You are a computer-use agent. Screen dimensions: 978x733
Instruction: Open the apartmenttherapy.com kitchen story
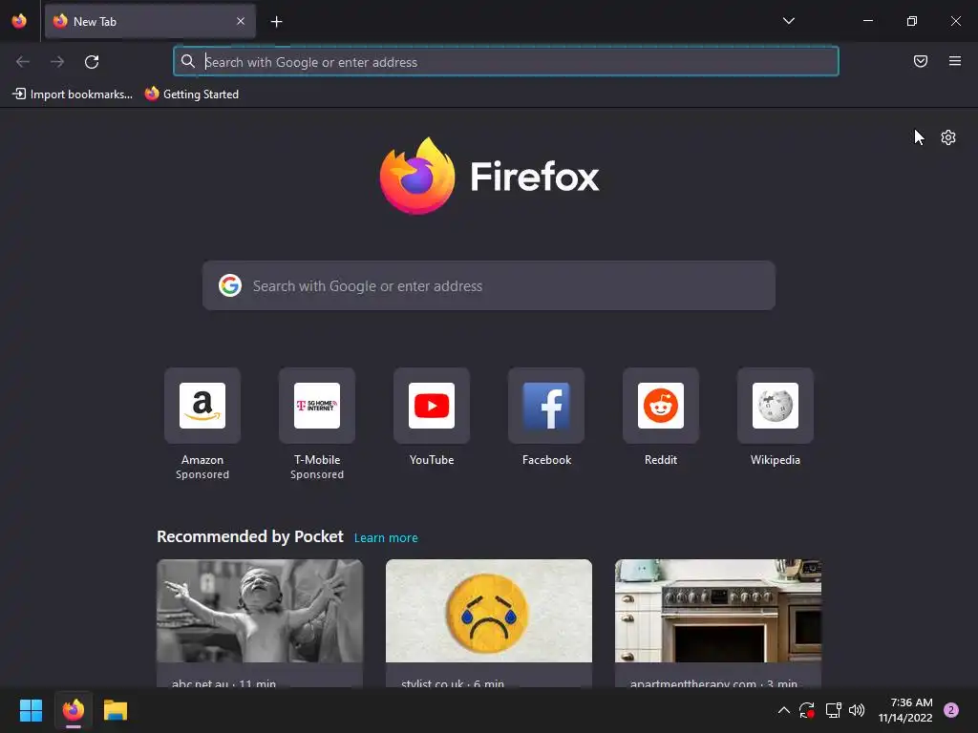point(718,611)
